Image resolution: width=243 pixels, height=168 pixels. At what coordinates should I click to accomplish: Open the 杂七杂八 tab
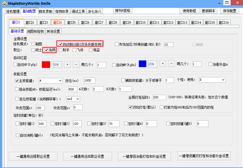[x=95, y=11]
